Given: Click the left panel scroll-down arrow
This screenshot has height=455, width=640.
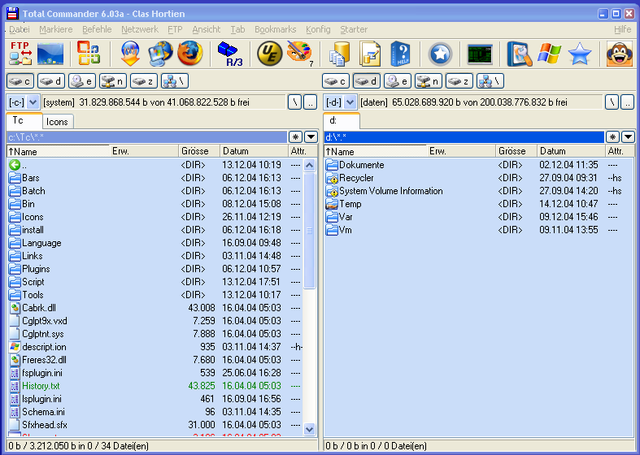Looking at the screenshot, I should tap(309, 429).
